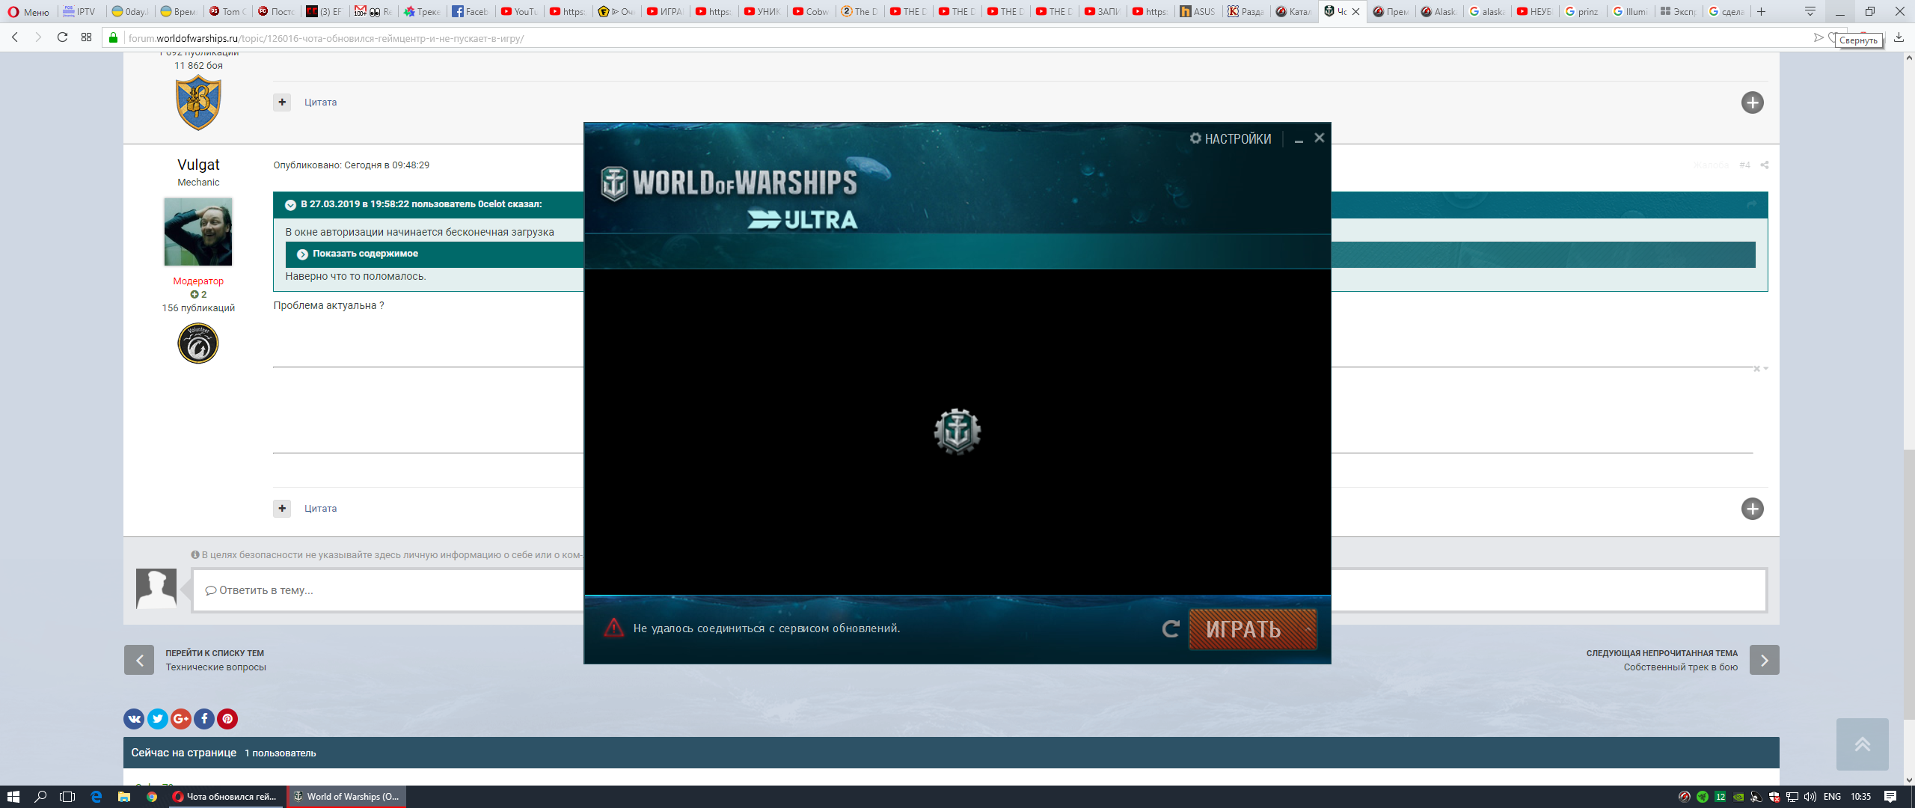
Task: Open Vulgat's profile name link
Action: tap(198, 165)
